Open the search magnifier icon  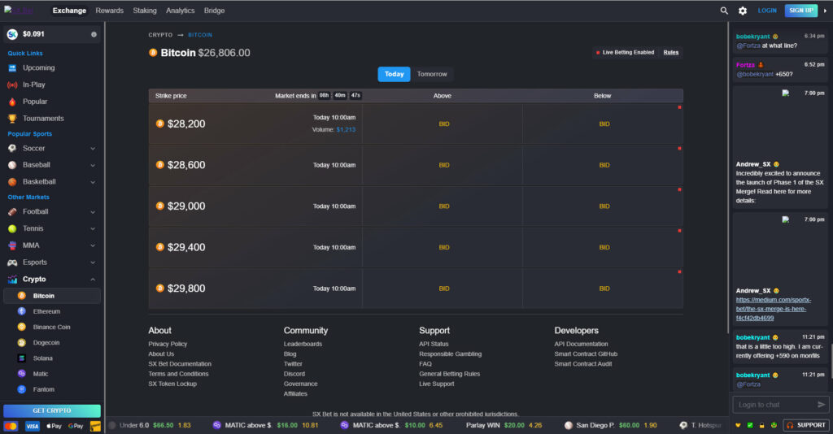(723, 11)
